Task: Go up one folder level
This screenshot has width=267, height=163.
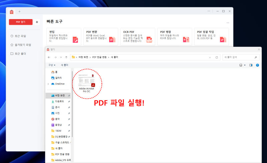Action: [x=66, y=57]
